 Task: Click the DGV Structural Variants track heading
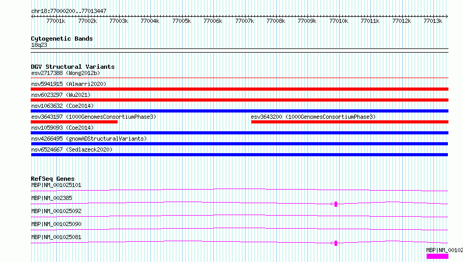coord(73,67)
